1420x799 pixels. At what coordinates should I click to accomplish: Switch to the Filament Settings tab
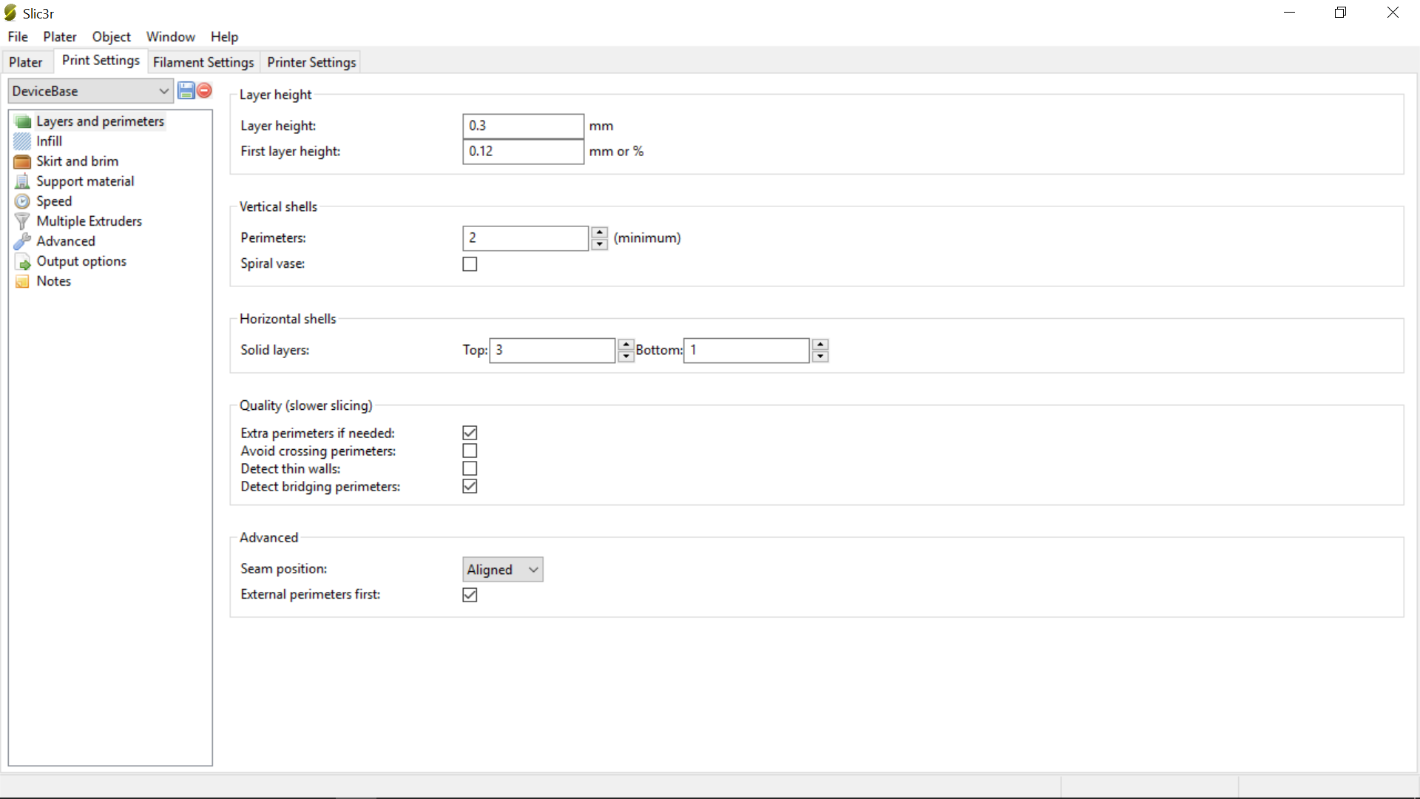coord(203,62)
